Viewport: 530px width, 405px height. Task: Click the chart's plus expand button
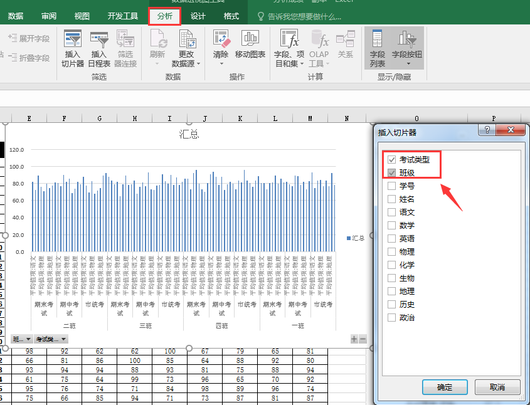[x=354, y=339]
